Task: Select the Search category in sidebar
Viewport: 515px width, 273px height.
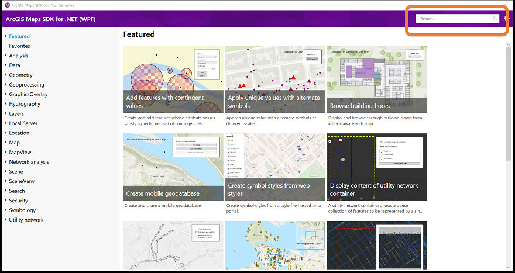Action: coord(17,191)
